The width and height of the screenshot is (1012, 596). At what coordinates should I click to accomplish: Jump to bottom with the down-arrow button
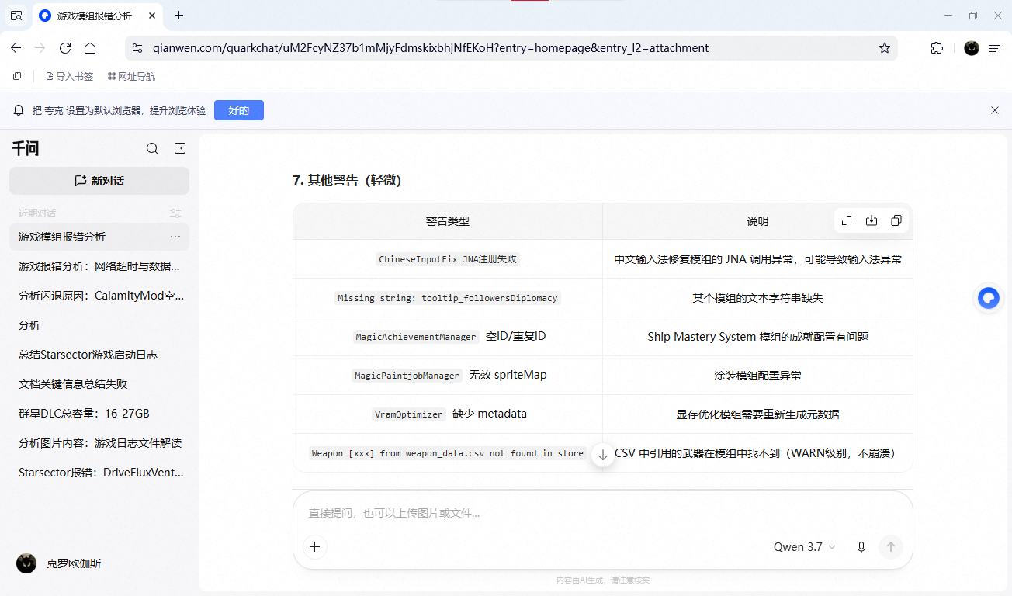click(x=603, y=455)
